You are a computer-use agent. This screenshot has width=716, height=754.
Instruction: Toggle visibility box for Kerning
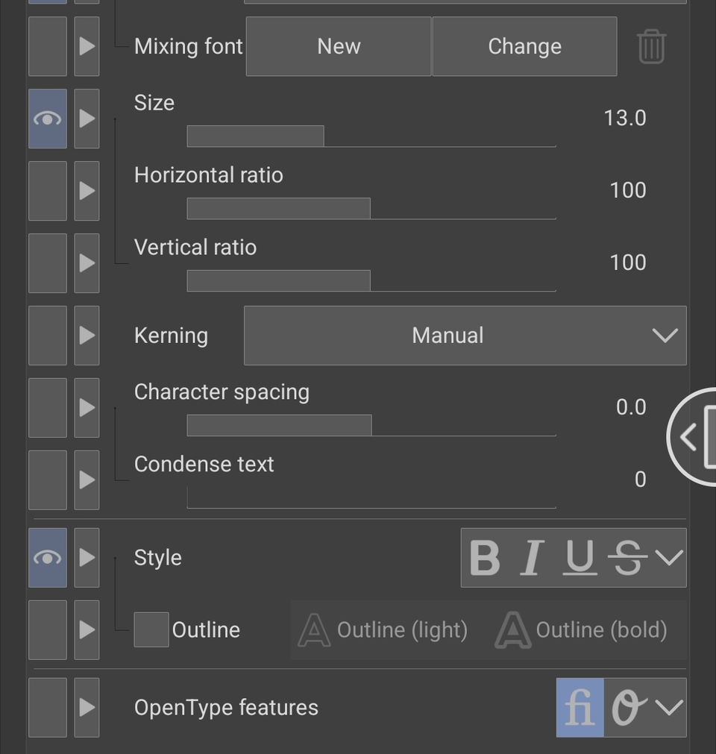tap(48, 335)
